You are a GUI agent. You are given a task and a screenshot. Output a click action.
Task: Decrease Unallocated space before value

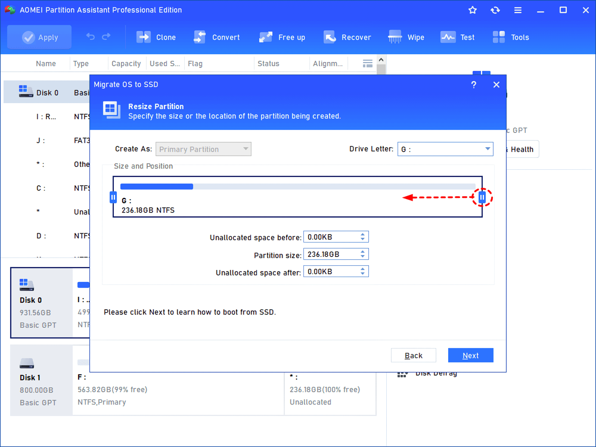[362, 240]
